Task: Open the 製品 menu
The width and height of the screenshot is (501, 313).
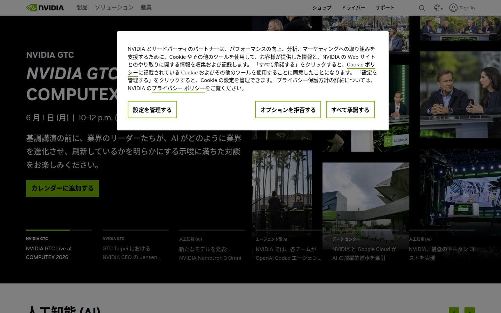Action: click(x=82, y=7)
